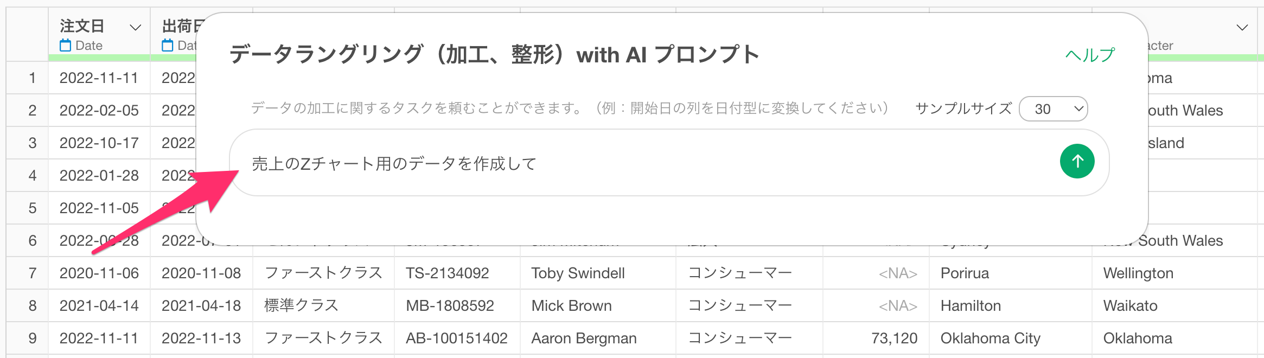Viewport: 1264px width, 358px height.
Task: Click the cell TS-2134092
Action: tap(457, 273)
